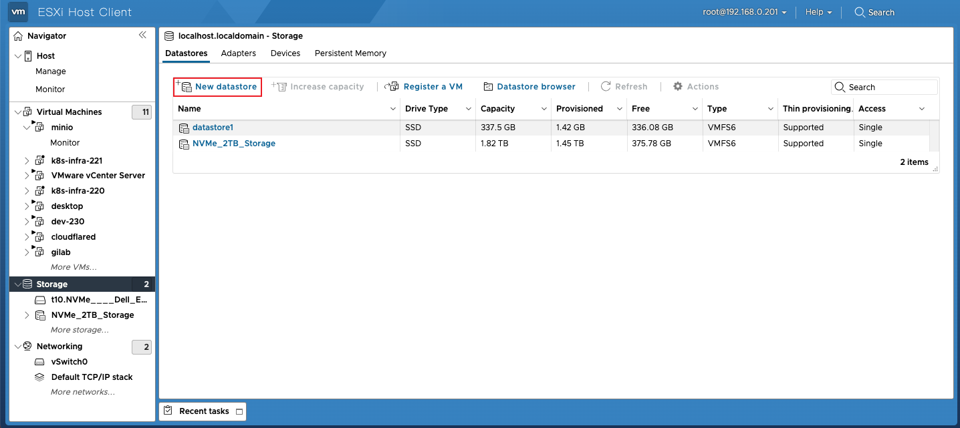Click the New datastore button
Viewport: 960px width, 428px height.
(217, 87)
